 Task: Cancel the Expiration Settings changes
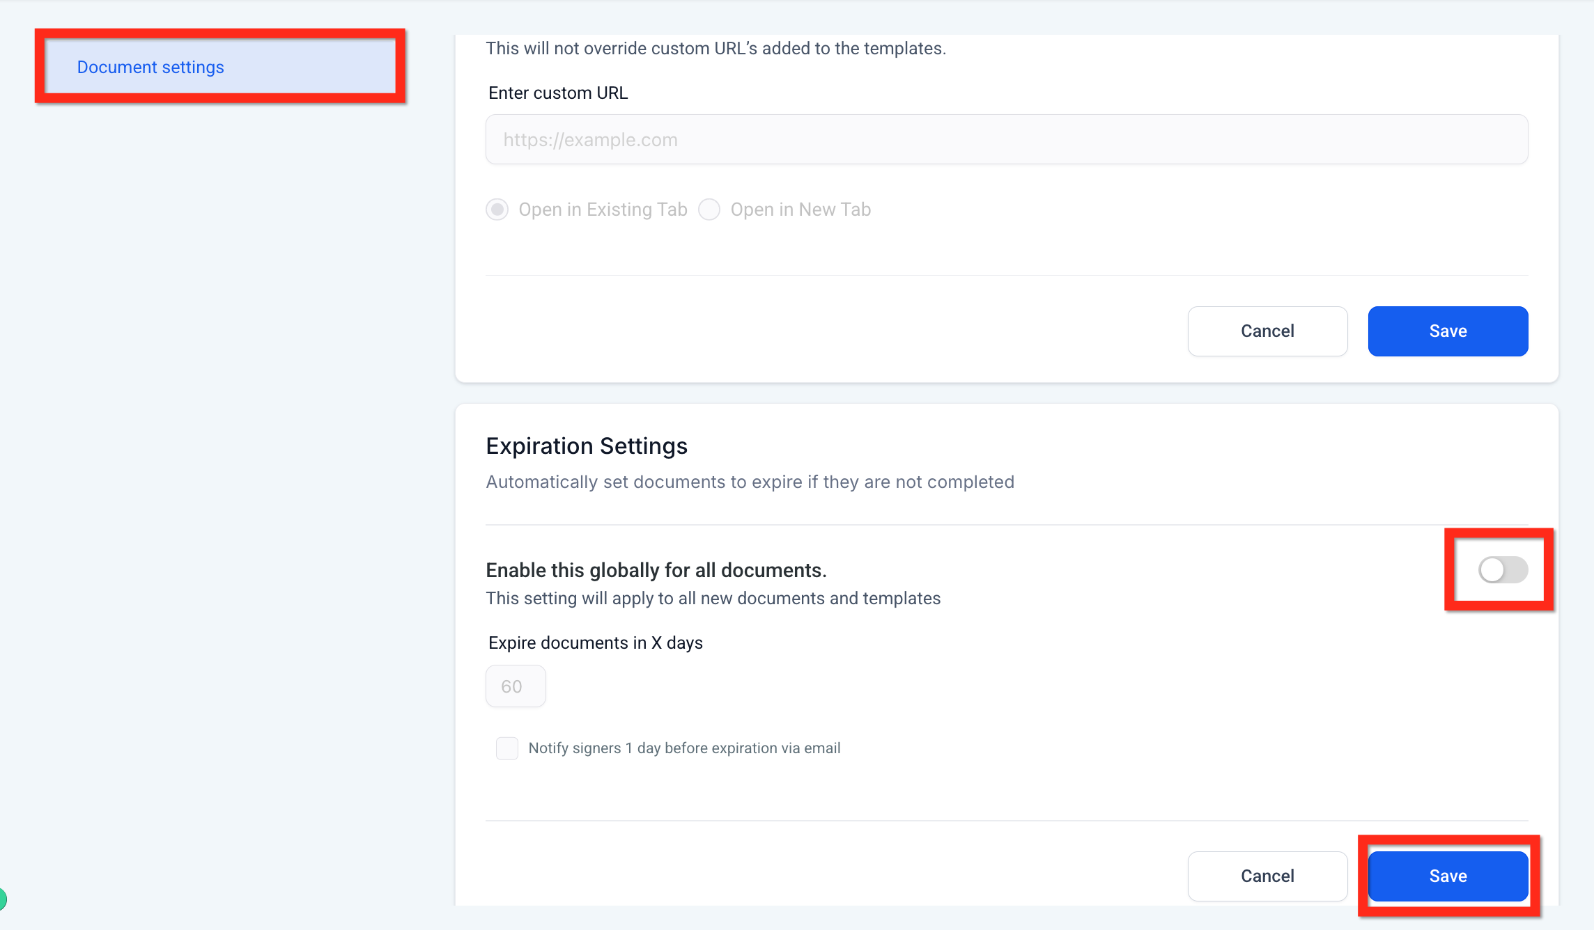1267,876
